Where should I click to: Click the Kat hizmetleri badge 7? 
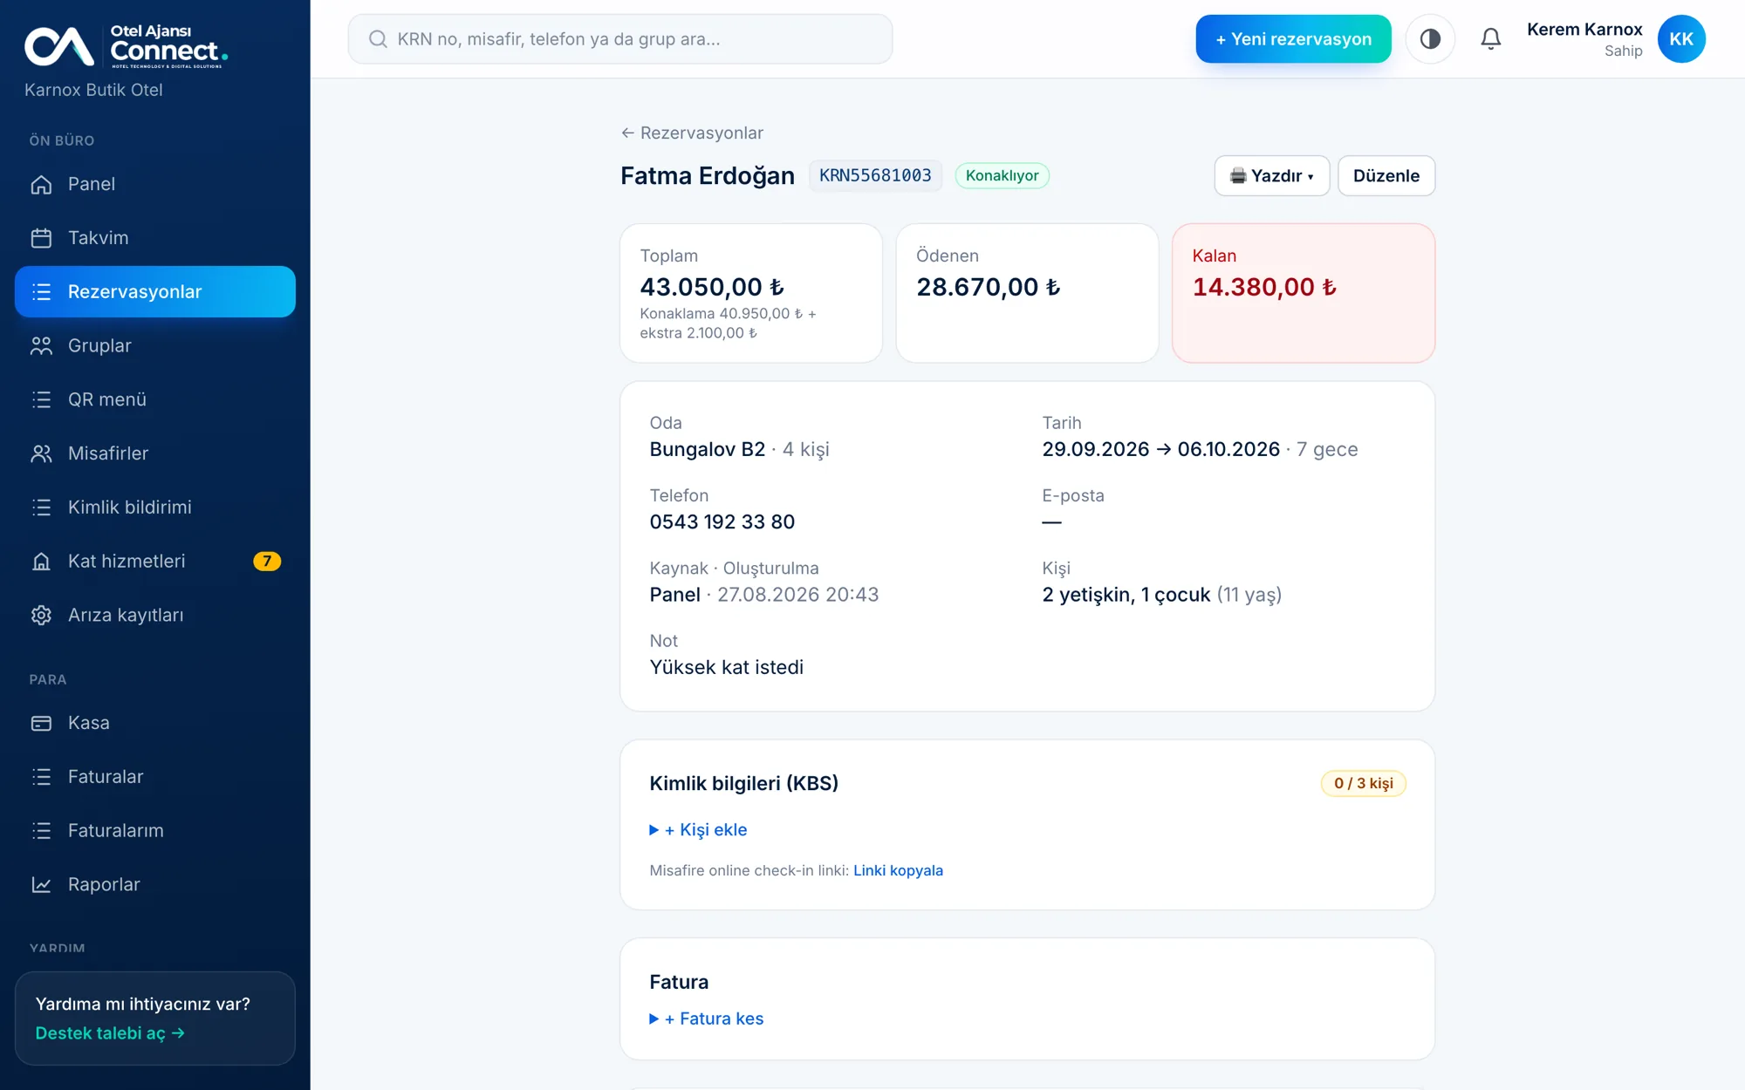pyautogui.click(x=267, y=562)
